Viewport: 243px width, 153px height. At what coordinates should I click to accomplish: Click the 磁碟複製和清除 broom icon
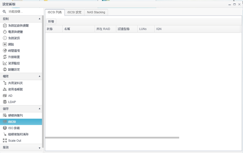[x=5, y=134]
